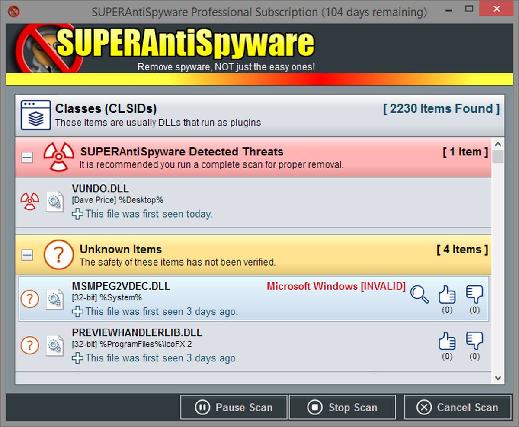Click the Classes (CLSIDs) window icon
519x427 pixels.
click(33, 114)
